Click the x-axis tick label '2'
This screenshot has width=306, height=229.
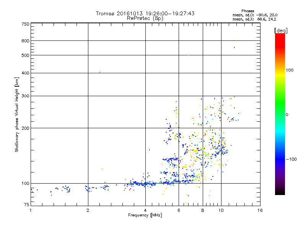coord(88,210)
